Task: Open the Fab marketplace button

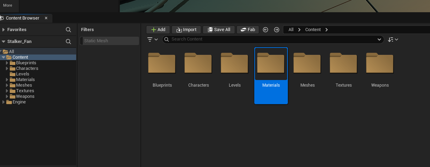Action: click(x=248, y=30)
